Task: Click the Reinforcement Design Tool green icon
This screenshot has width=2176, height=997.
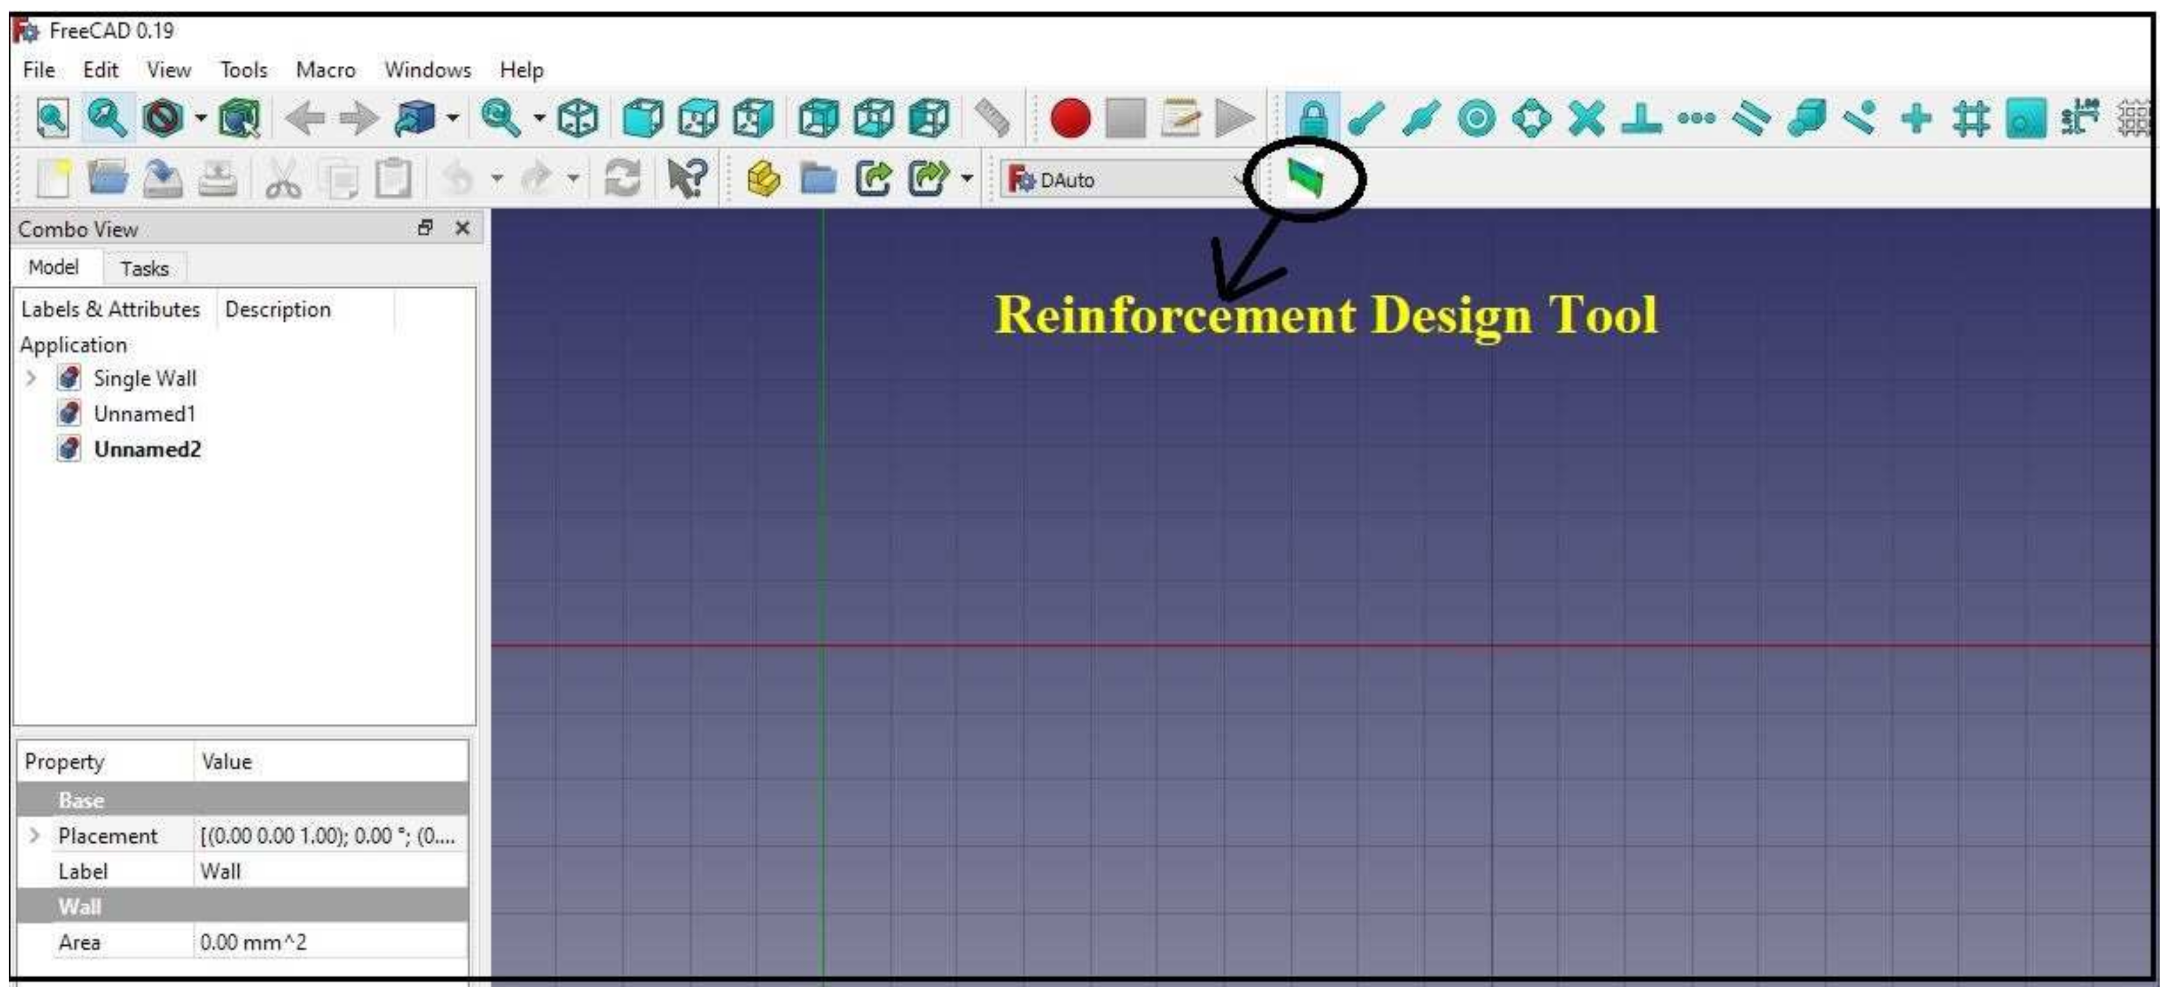Action: [x=1305, y=178]
